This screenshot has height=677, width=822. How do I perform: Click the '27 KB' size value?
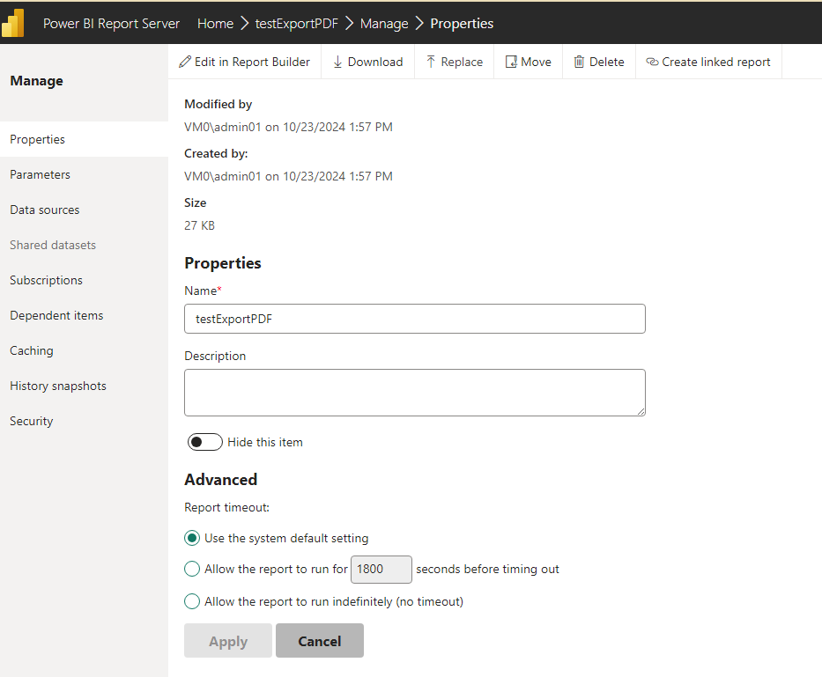click(x=199, y=225)
